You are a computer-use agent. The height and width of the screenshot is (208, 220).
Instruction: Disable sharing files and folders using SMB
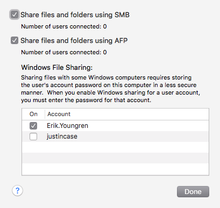coord(15,15)
